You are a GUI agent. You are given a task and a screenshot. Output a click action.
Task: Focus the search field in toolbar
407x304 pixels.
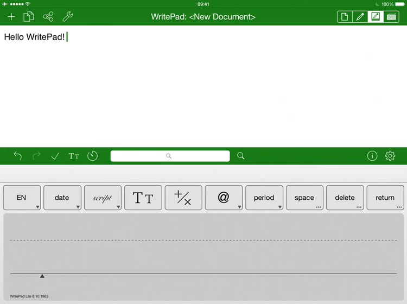click(170, 156)
